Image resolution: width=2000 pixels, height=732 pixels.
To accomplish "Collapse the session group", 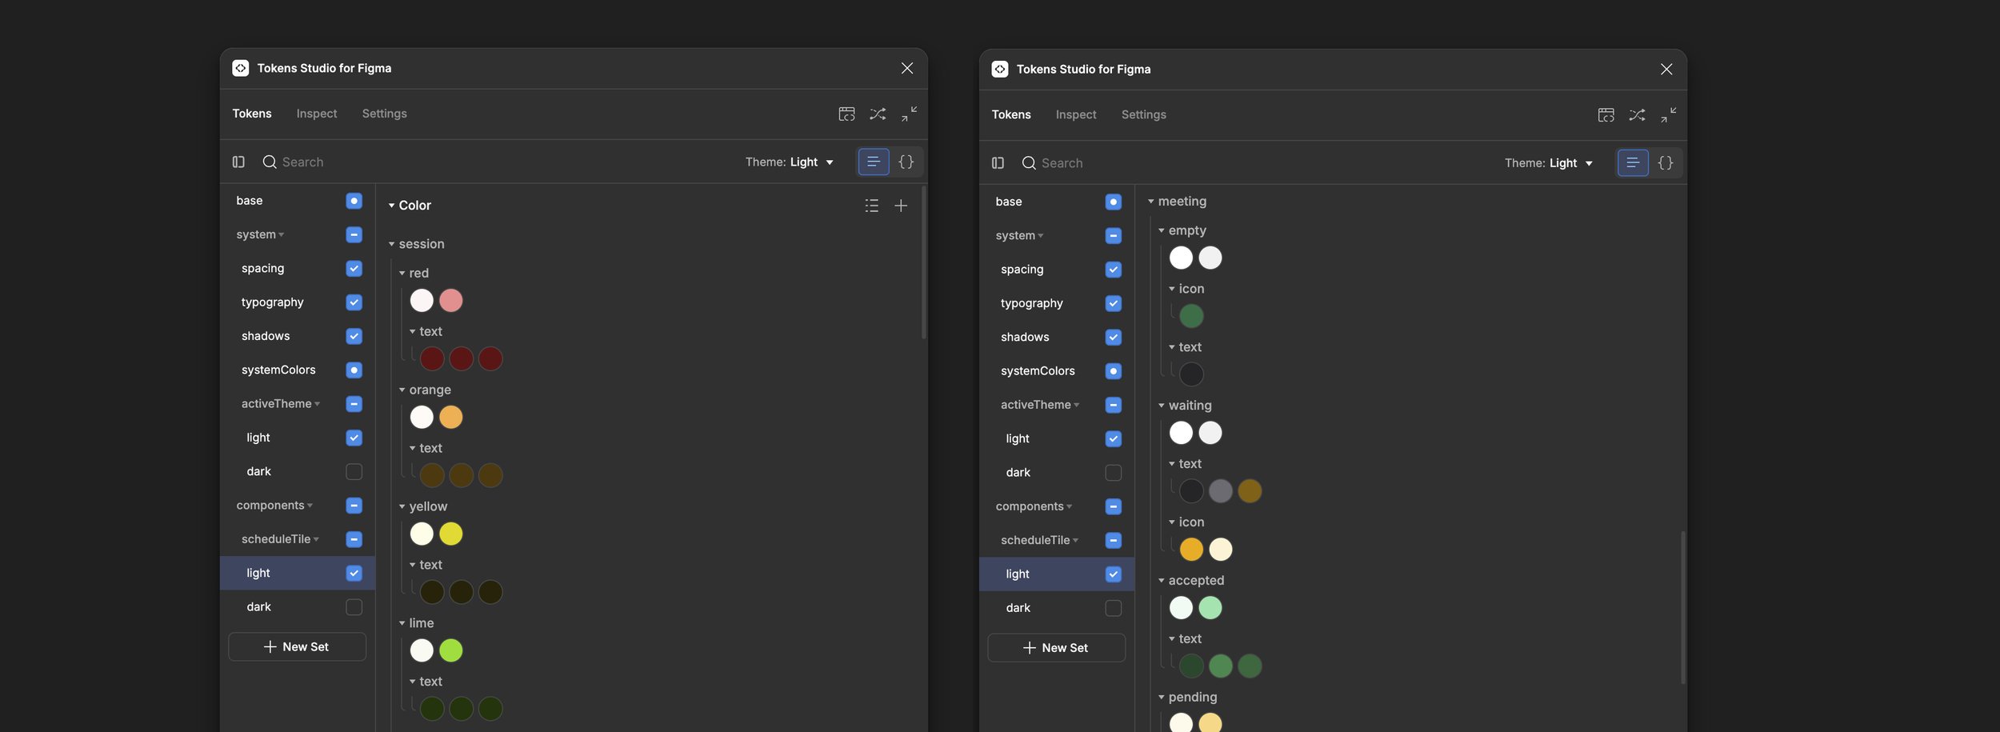I will [392, 244].
